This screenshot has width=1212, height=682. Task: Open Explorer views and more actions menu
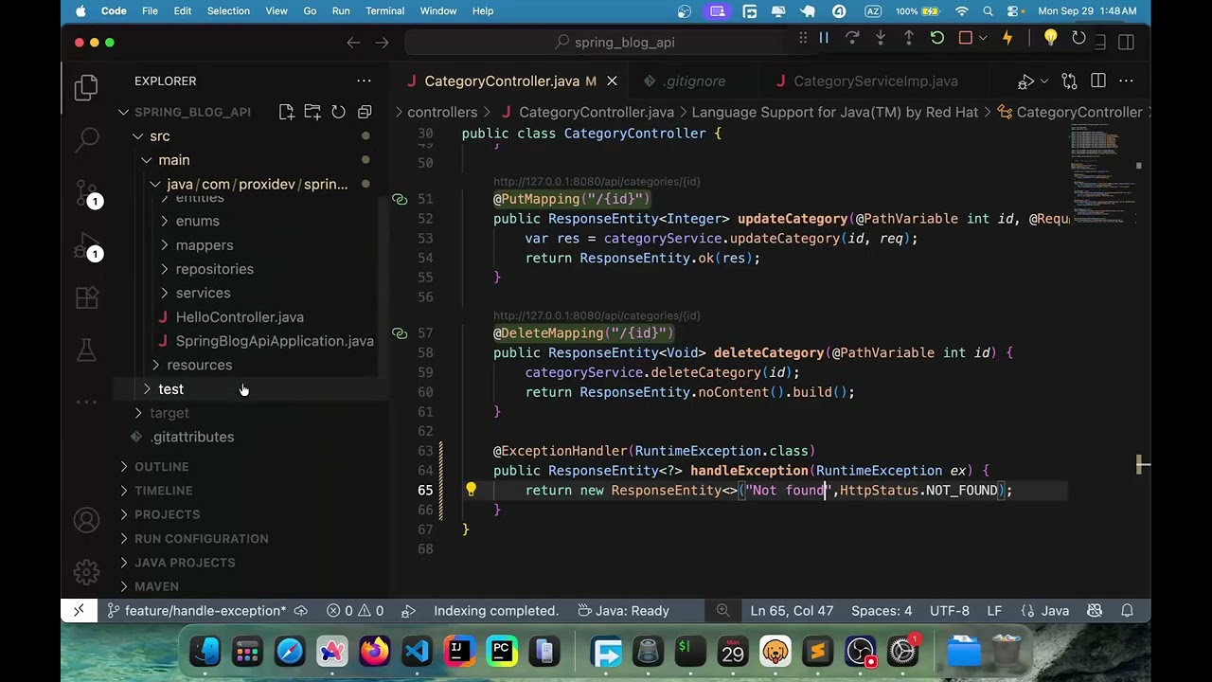pyautogui.click(x=364, y=81)
